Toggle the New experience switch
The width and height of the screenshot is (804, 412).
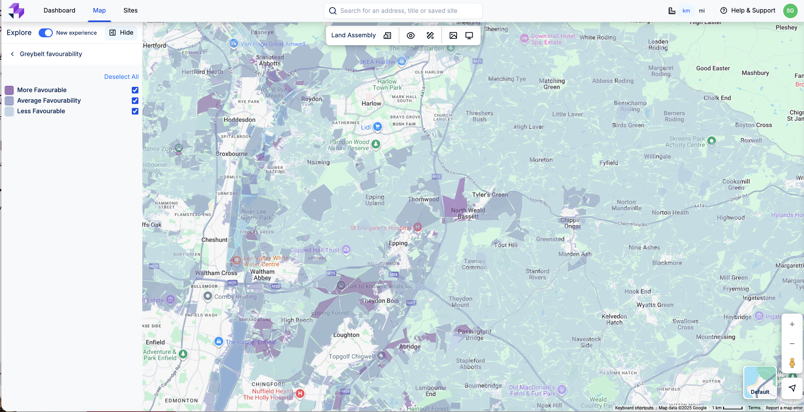pos(46,33)
